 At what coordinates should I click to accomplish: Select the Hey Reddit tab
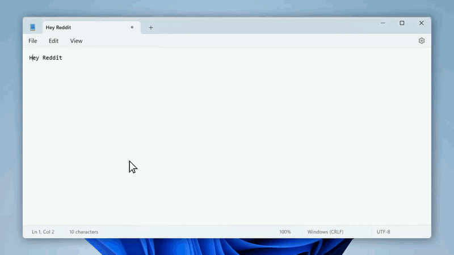(91, 27)
